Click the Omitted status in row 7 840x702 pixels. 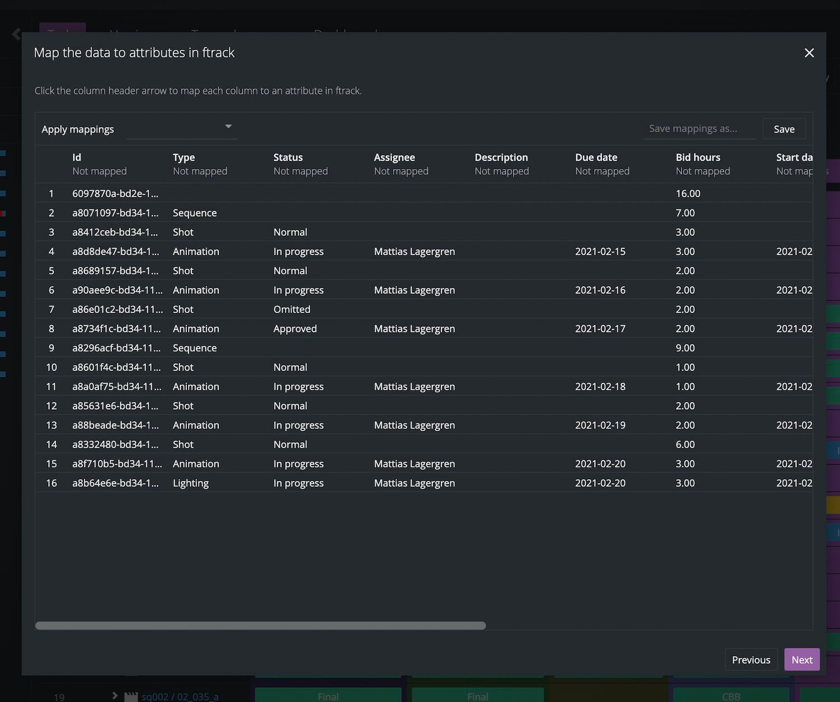tap(292, 309)
